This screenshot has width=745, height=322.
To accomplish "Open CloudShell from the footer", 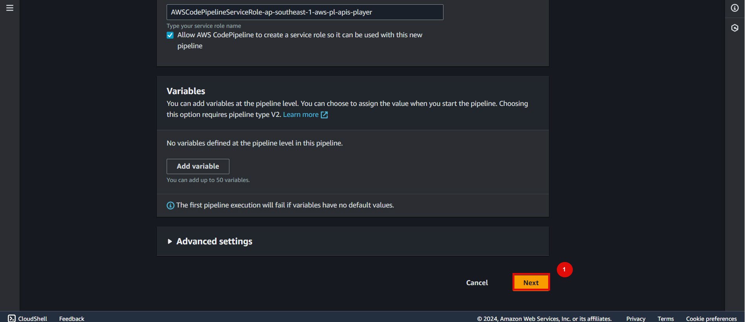I will (32, 318).
